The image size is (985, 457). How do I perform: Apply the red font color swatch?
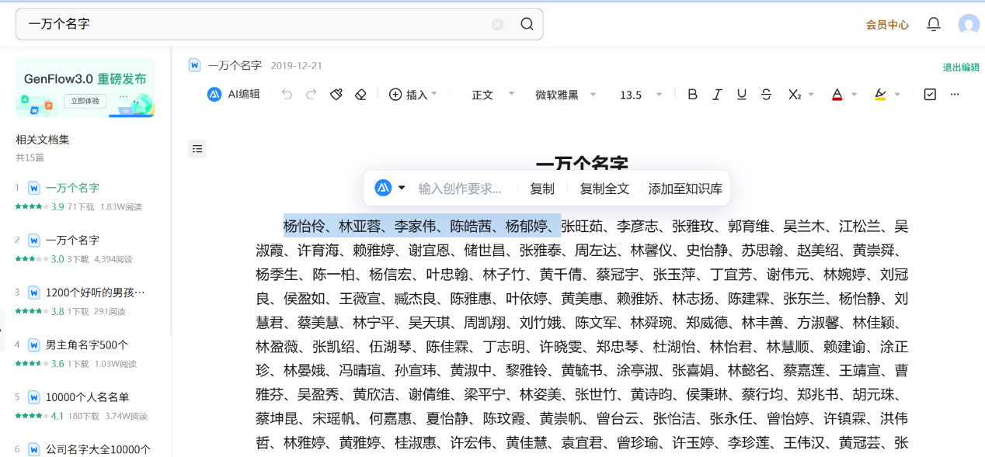(837, 95)
